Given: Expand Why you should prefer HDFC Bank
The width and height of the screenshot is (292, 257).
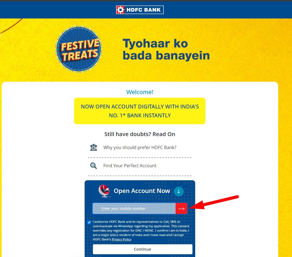Looking at the screenshot, I should 140,147.
